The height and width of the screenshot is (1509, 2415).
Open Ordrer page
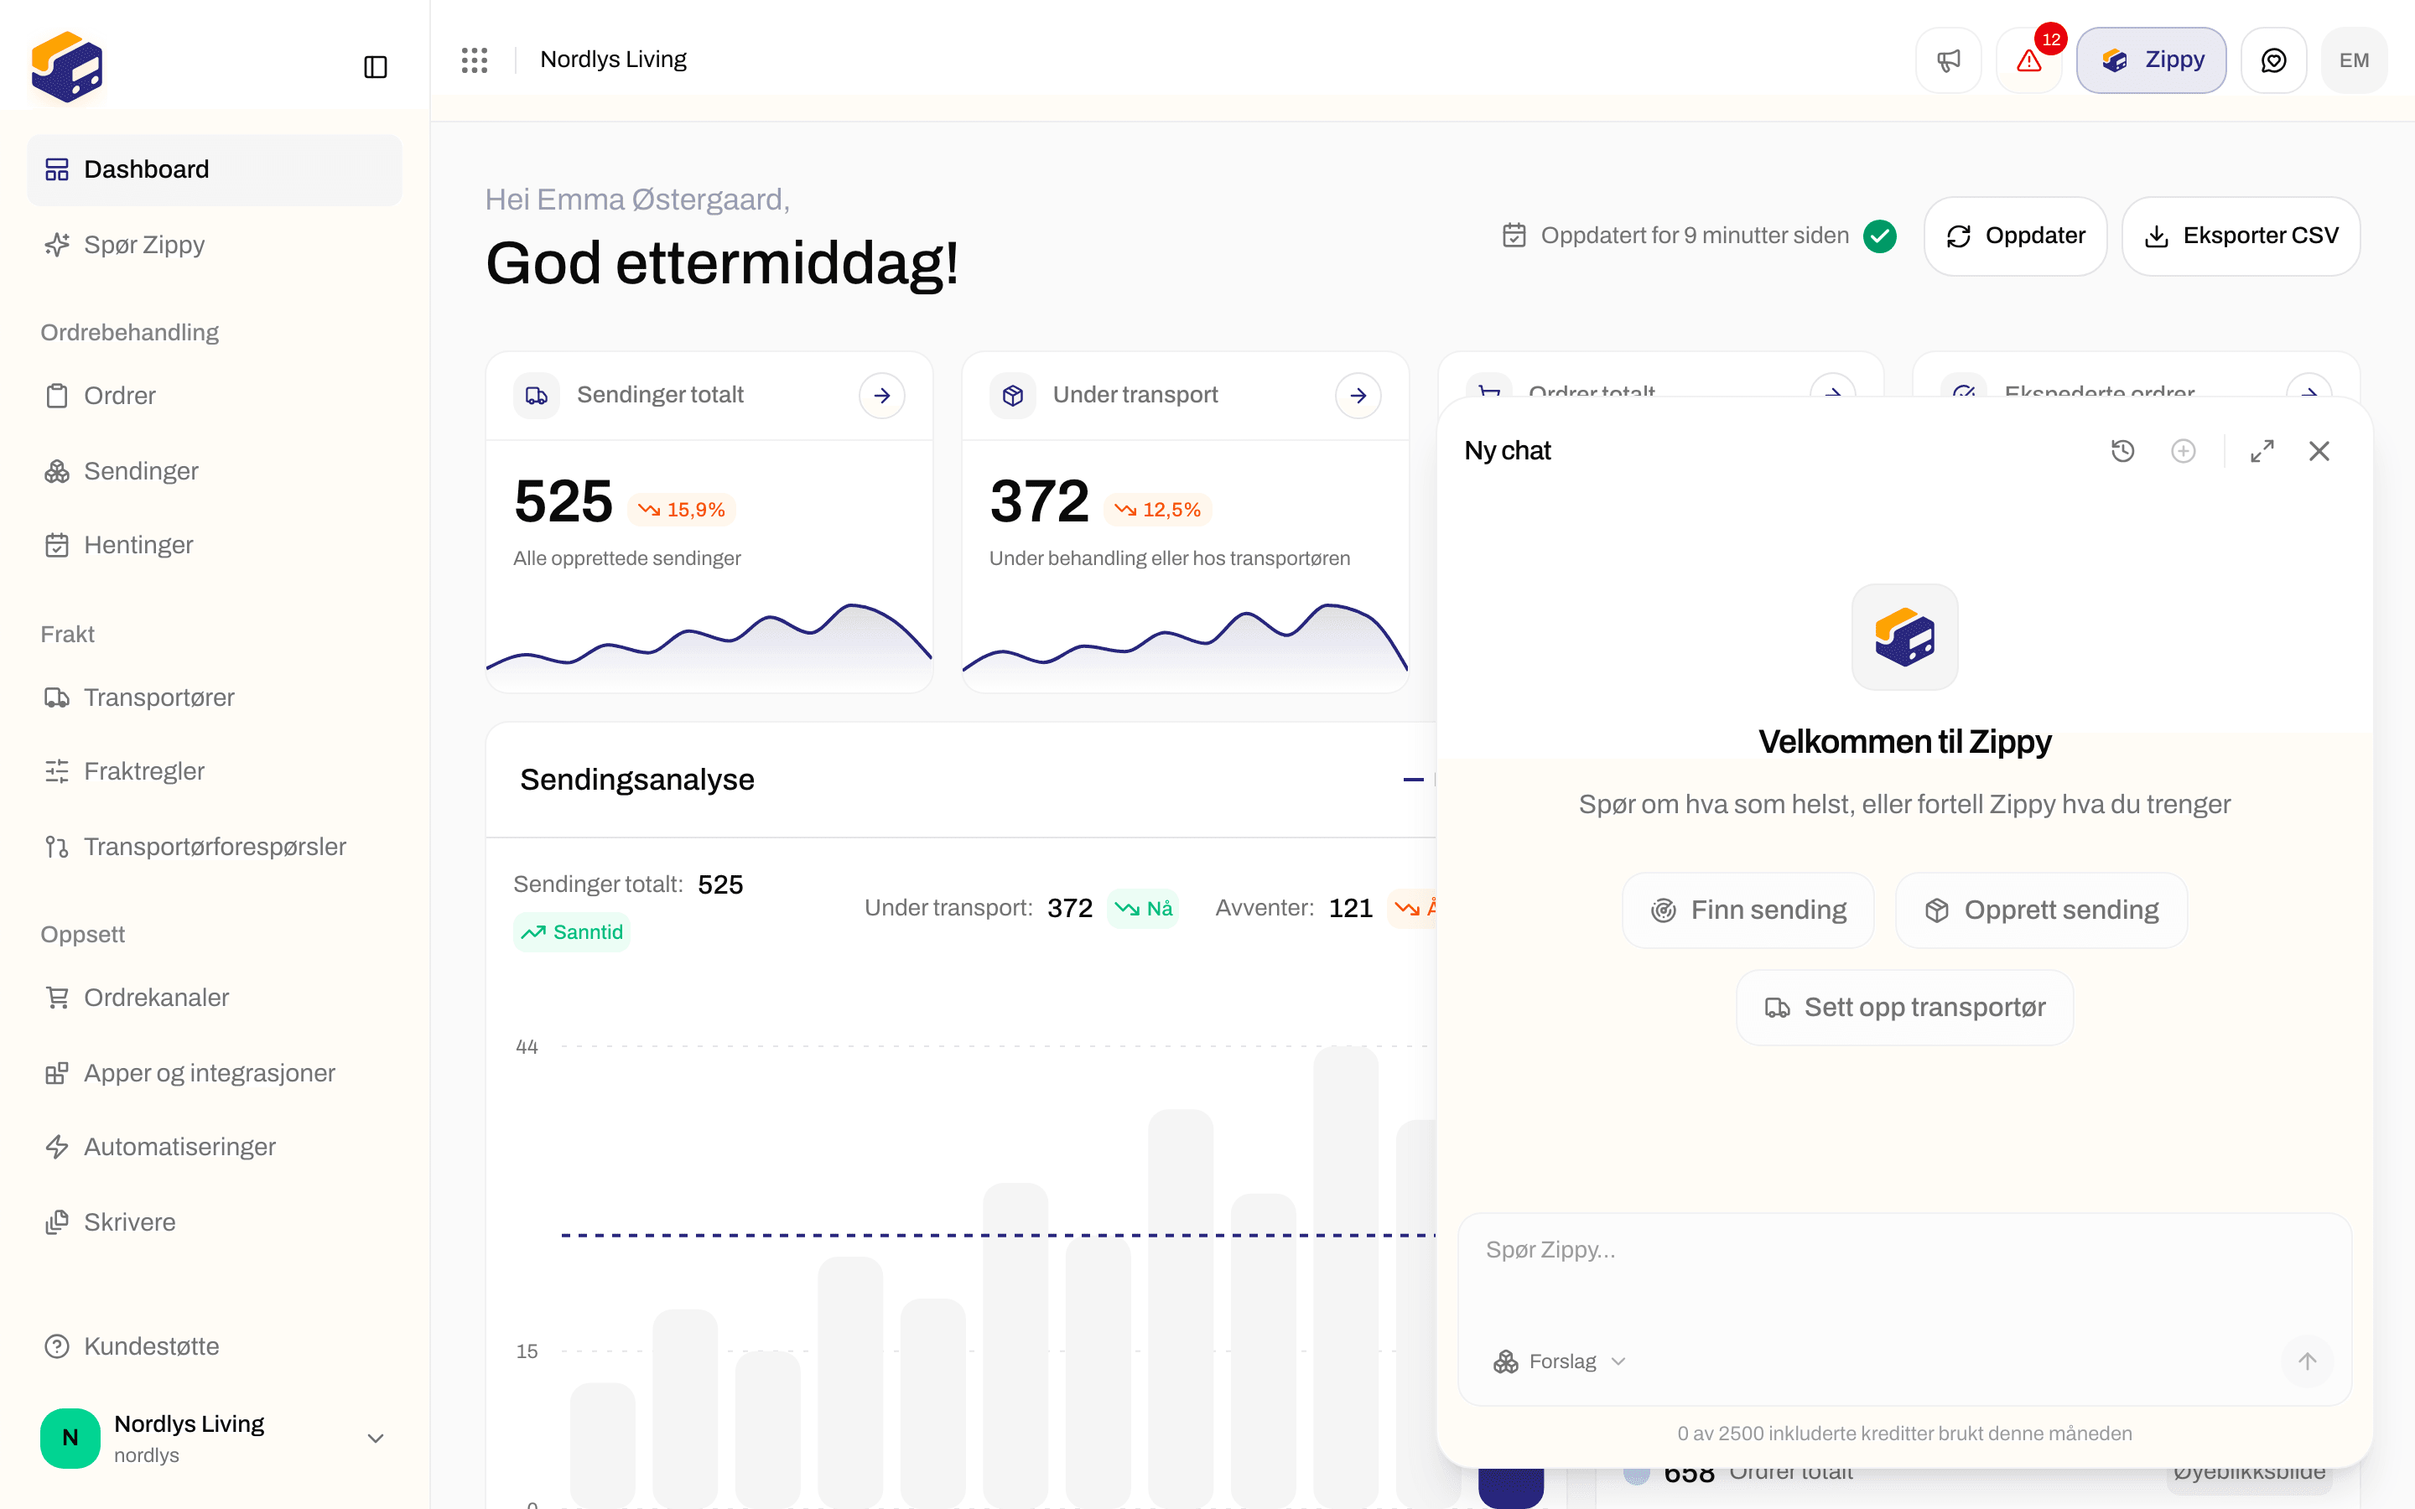215,395
